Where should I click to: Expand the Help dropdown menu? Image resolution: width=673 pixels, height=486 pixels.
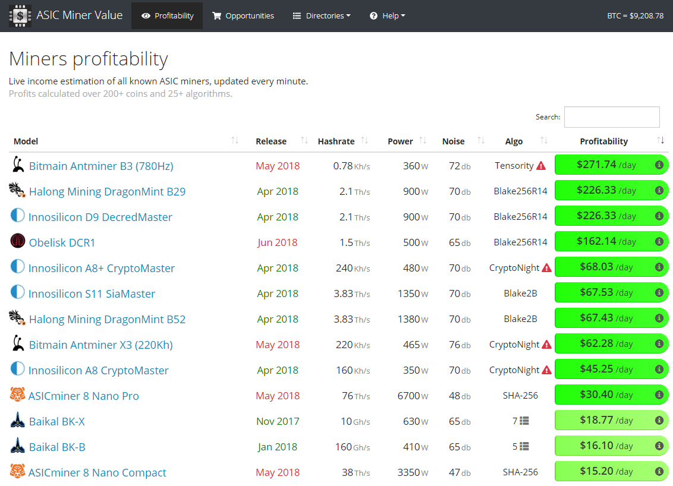[387, 16]
